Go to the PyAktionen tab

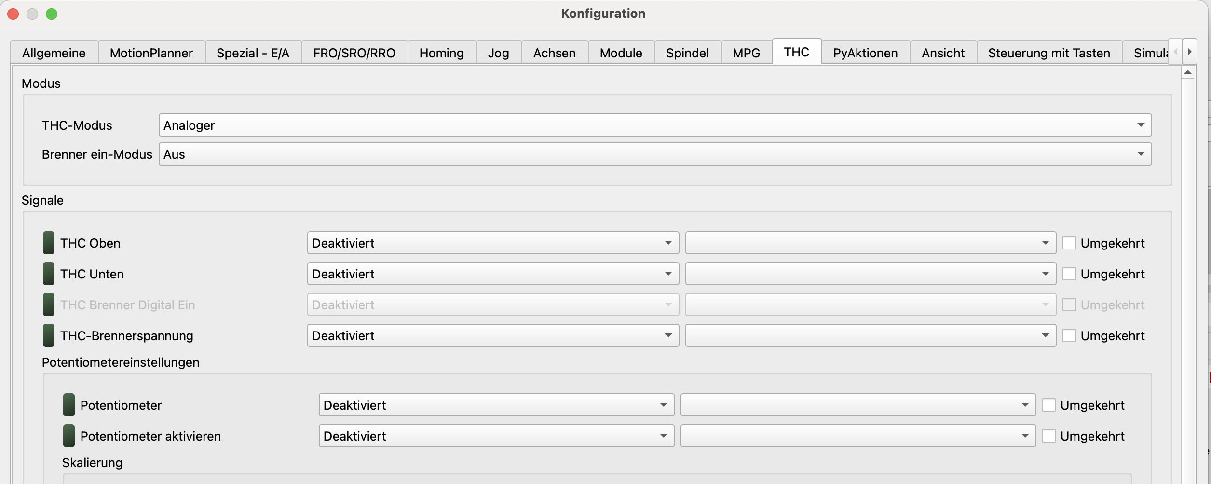pyautogui.click(x=865, y=53)
